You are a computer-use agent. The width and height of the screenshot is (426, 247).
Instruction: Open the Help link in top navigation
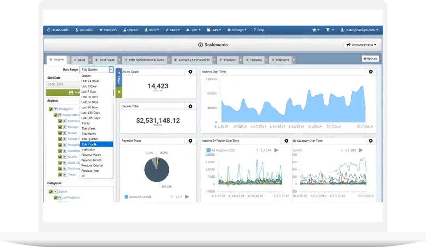coord(258,30)
